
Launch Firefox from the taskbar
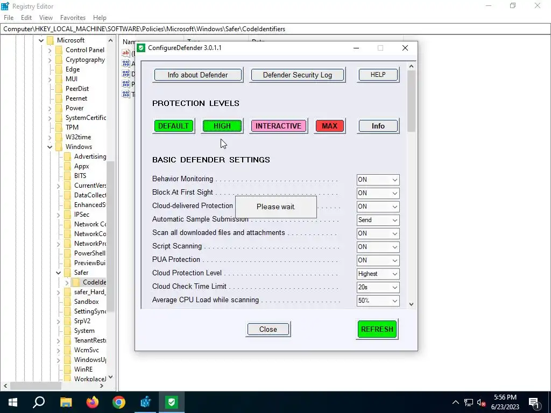(93, 402)
